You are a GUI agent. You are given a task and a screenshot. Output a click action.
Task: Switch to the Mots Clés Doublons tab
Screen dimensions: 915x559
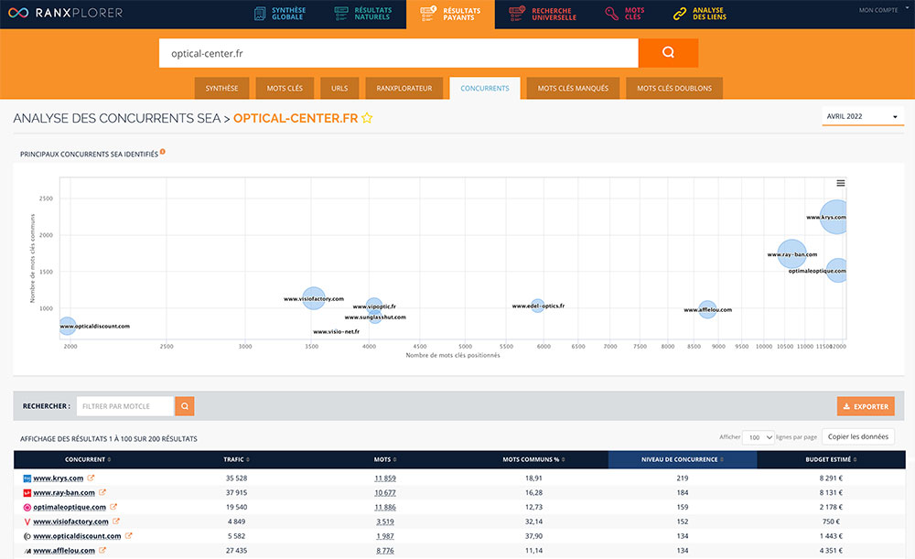674,88
